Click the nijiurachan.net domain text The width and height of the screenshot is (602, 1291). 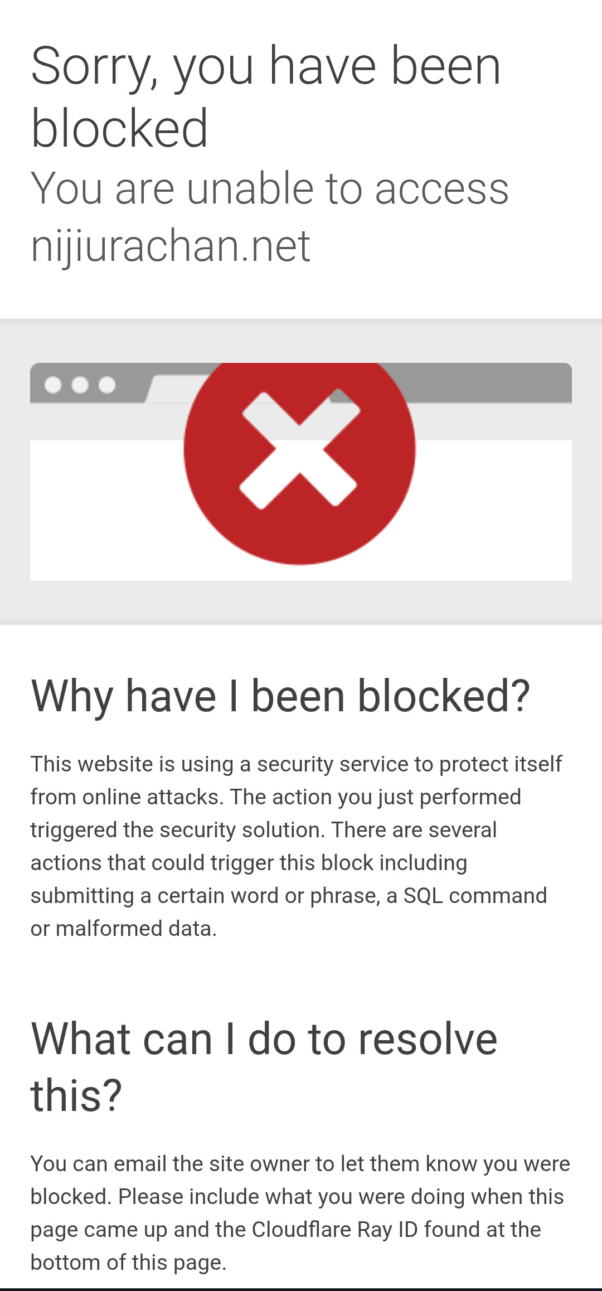[x=170, y=245]
